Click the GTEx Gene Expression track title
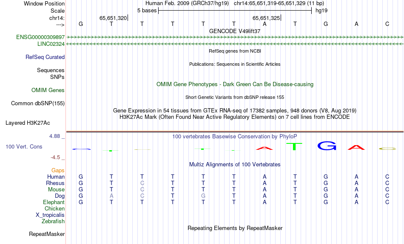 235,111
